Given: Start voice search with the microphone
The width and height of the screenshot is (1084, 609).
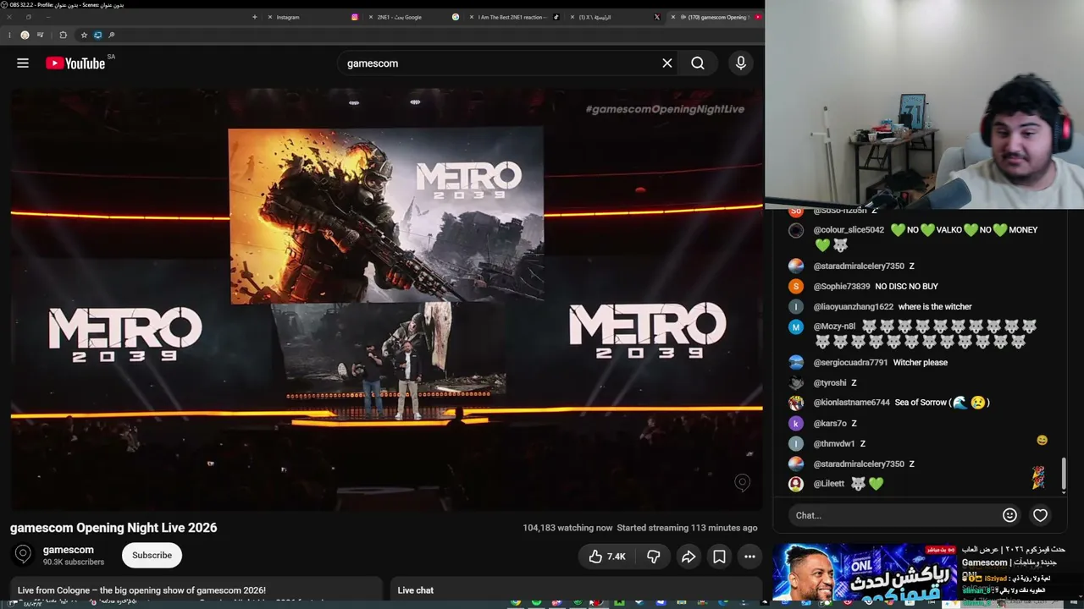Looking at the screenshot, I should [741, 63].
